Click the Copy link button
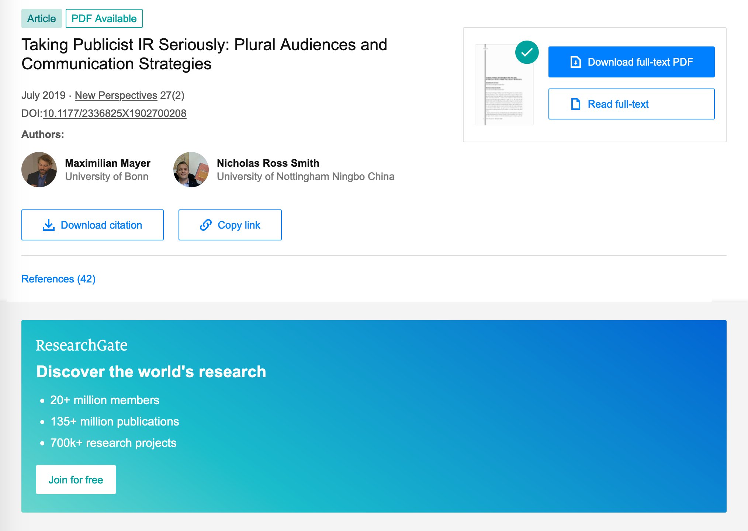Image resolution: width=748 pixels, height=531 pixels. pos(230,225)
